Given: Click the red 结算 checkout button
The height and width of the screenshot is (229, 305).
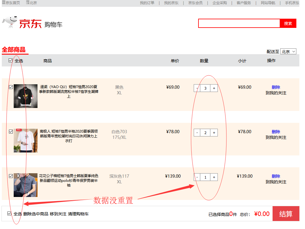Looking at the screenshot, I should [x=286, y=214].
